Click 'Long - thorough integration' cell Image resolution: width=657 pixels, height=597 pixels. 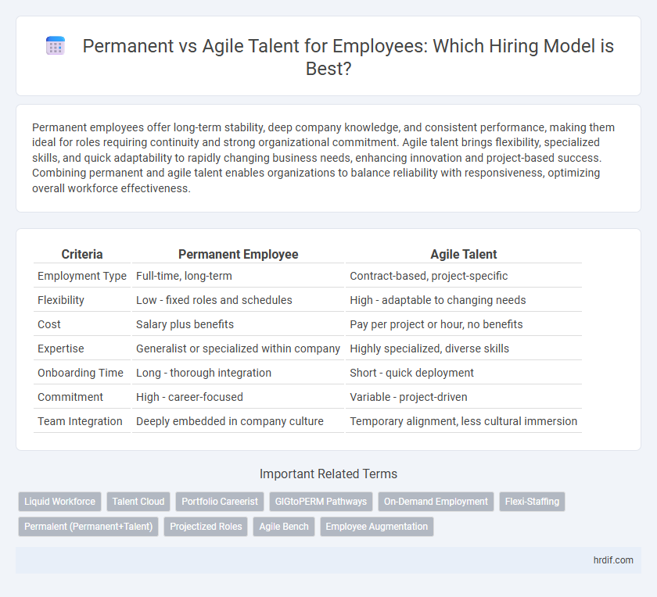tap(238, 373)
